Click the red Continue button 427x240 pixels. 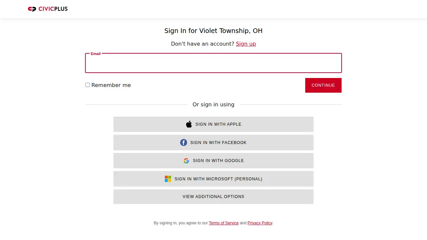[323, 85]
